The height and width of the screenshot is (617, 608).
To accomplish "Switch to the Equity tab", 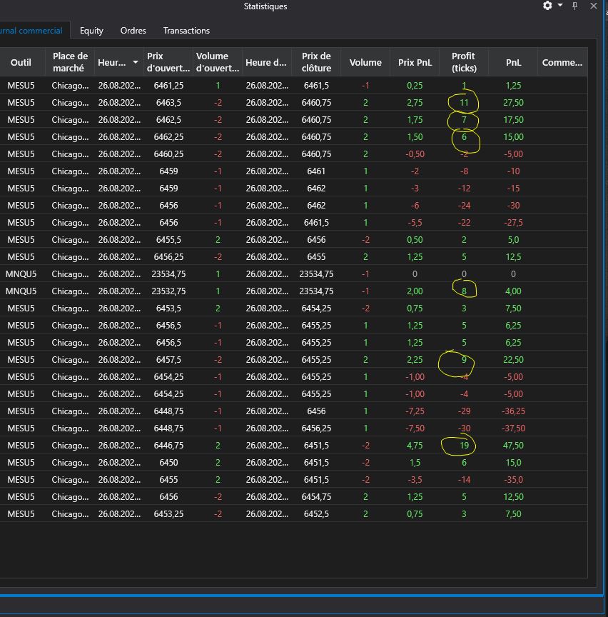I will 91,31.
